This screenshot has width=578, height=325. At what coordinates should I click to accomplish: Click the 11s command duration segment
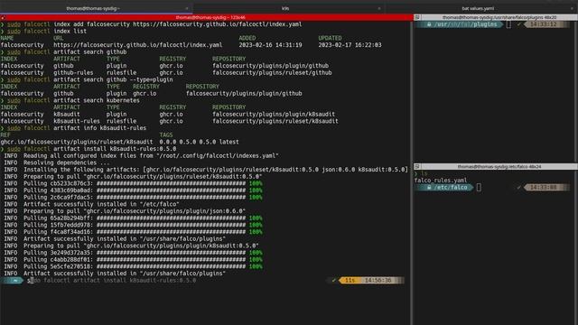pyautogui.click(x=350, y=281)
